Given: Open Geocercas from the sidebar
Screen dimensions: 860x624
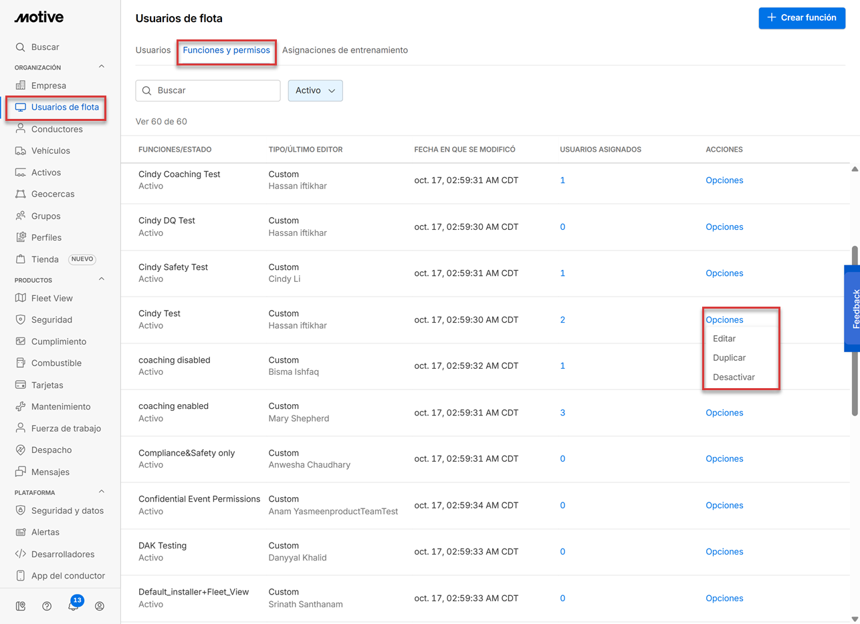Looking at the screenshot, I should click(52, 194).
